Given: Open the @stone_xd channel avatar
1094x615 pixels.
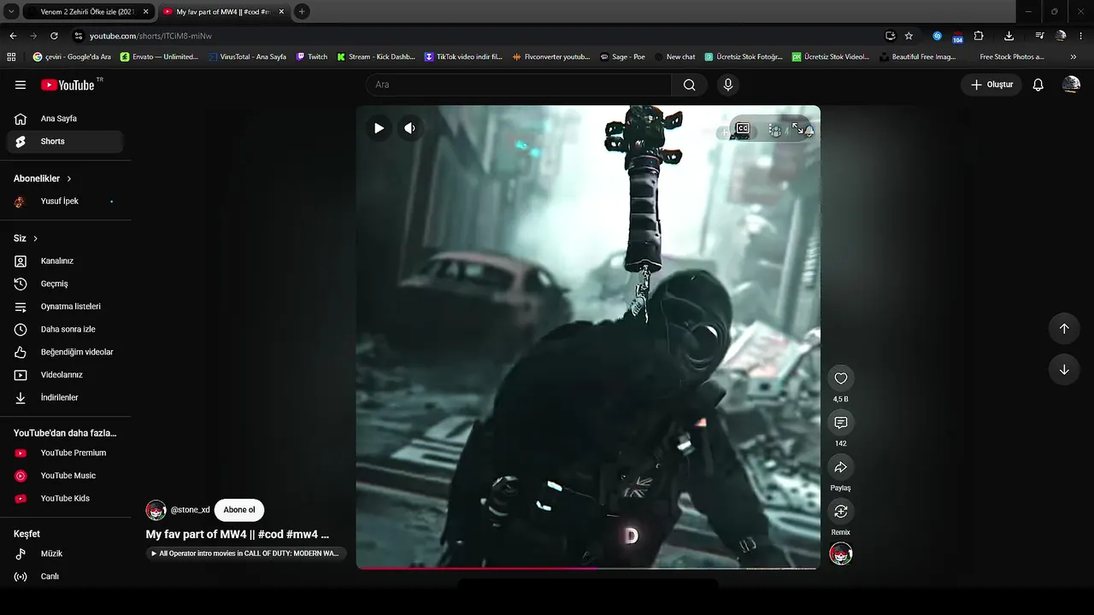Looking at the screenshot, I should pos(156,510).
